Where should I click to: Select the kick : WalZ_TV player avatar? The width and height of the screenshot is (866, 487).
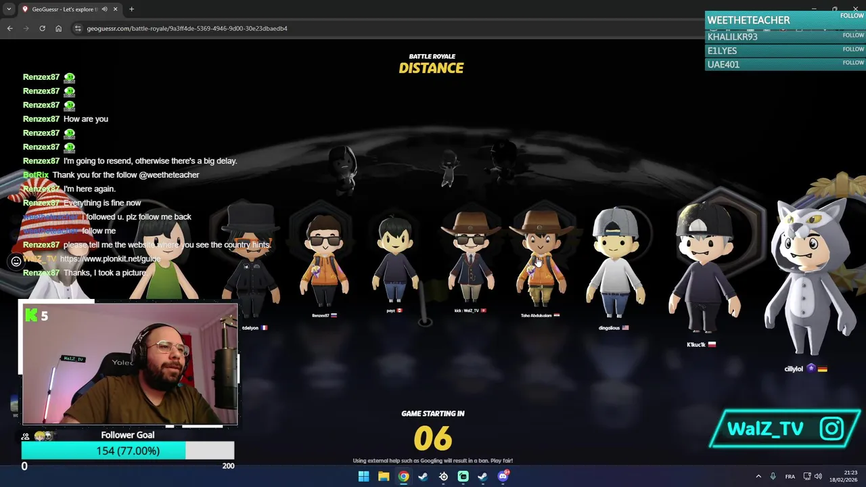[471, 257]
